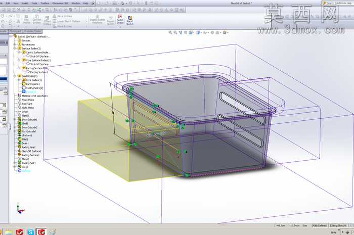Collapse the Parting Surface Bodies folder
The width and height of the screenshot is (354, 235).
tap(19, 68)
